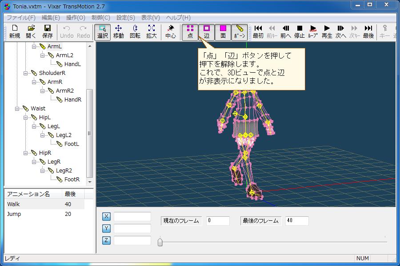Screen dimensions: 400x266
Task: Select the 回転 (rotate) tool
Action: [x=135, y=31]
